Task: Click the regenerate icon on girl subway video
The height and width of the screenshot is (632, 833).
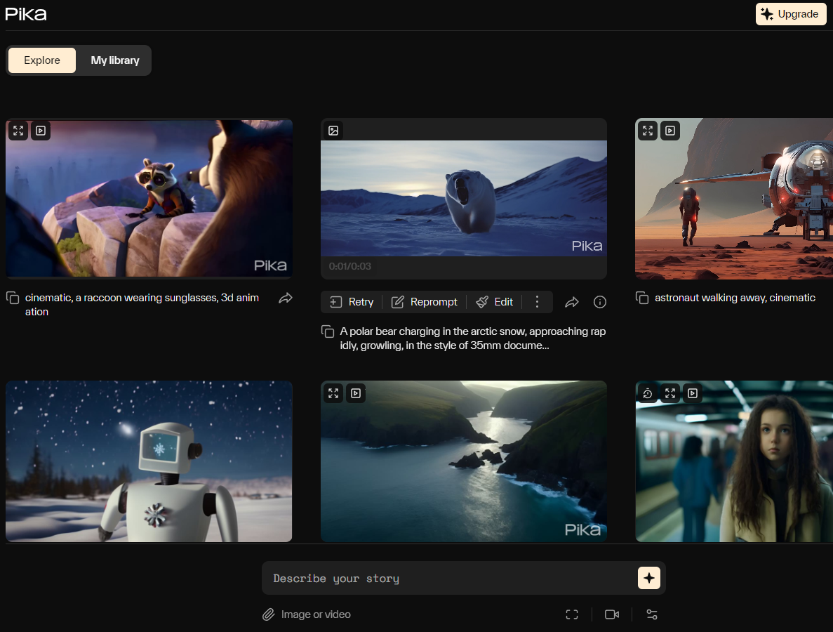Action: point(648,393)
